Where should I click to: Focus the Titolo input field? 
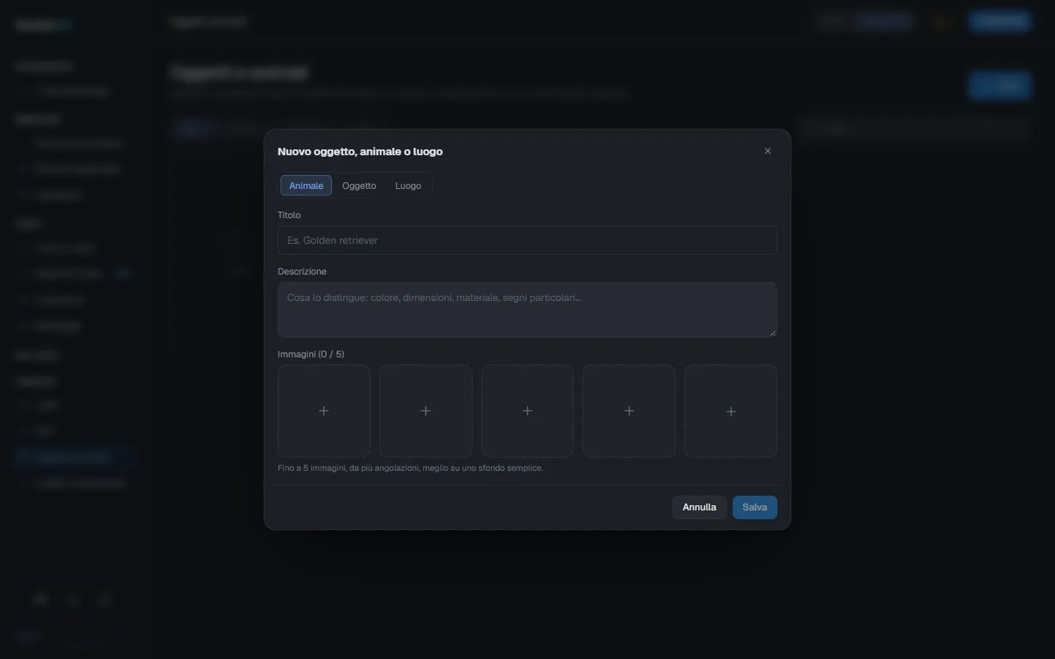coord(527,240)
